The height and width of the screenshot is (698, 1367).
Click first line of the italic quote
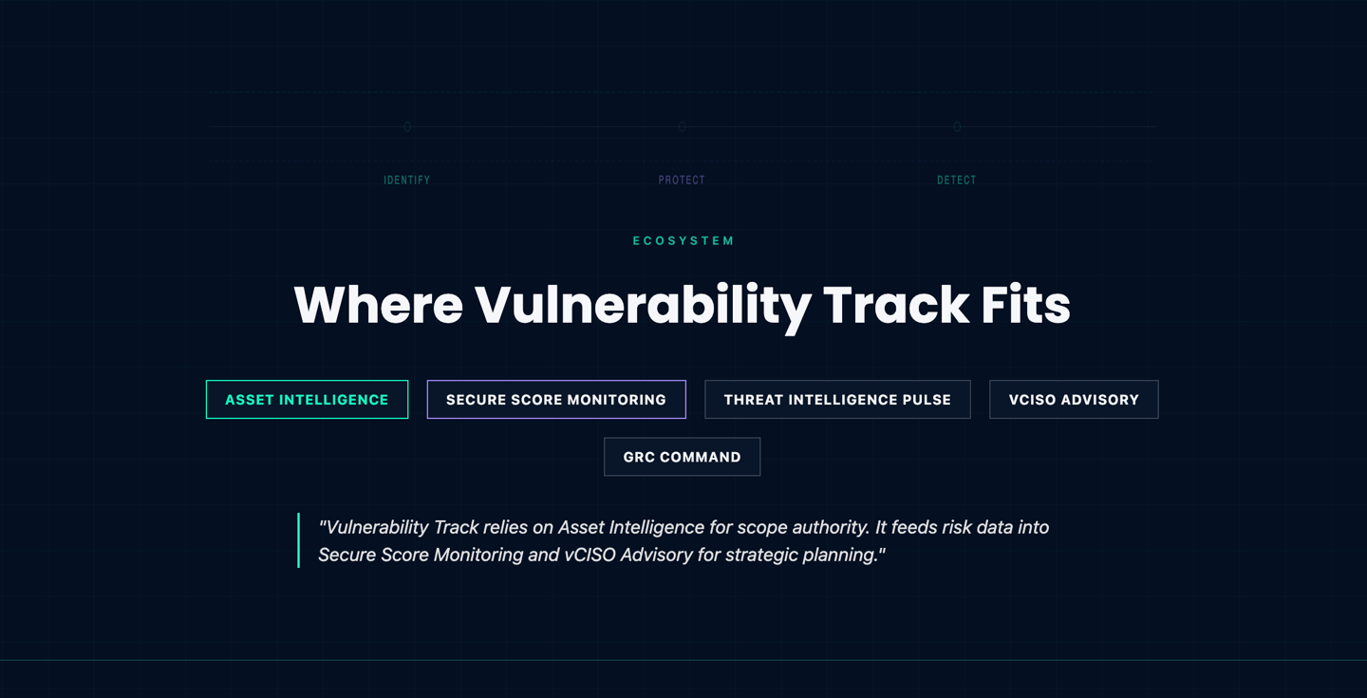point(683,527)
